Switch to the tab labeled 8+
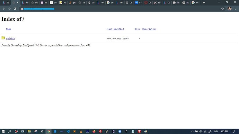Image resolution: width=239 pixels, height=134 pixels. (x=139, y=2)
